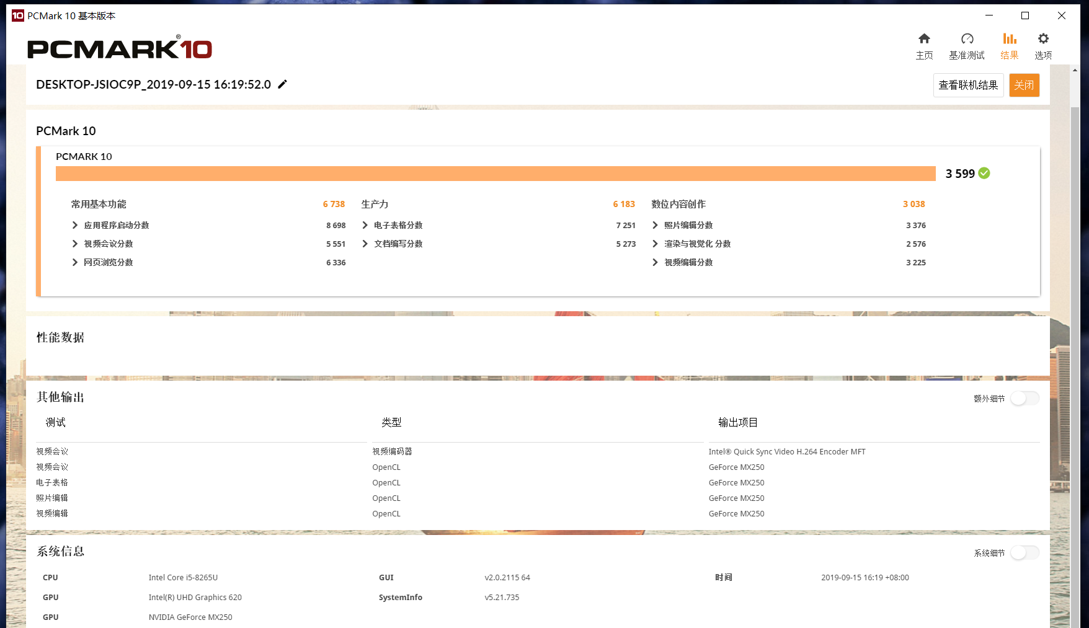Click the overall score 3 599
The image size is (1089, 628).
960,174
